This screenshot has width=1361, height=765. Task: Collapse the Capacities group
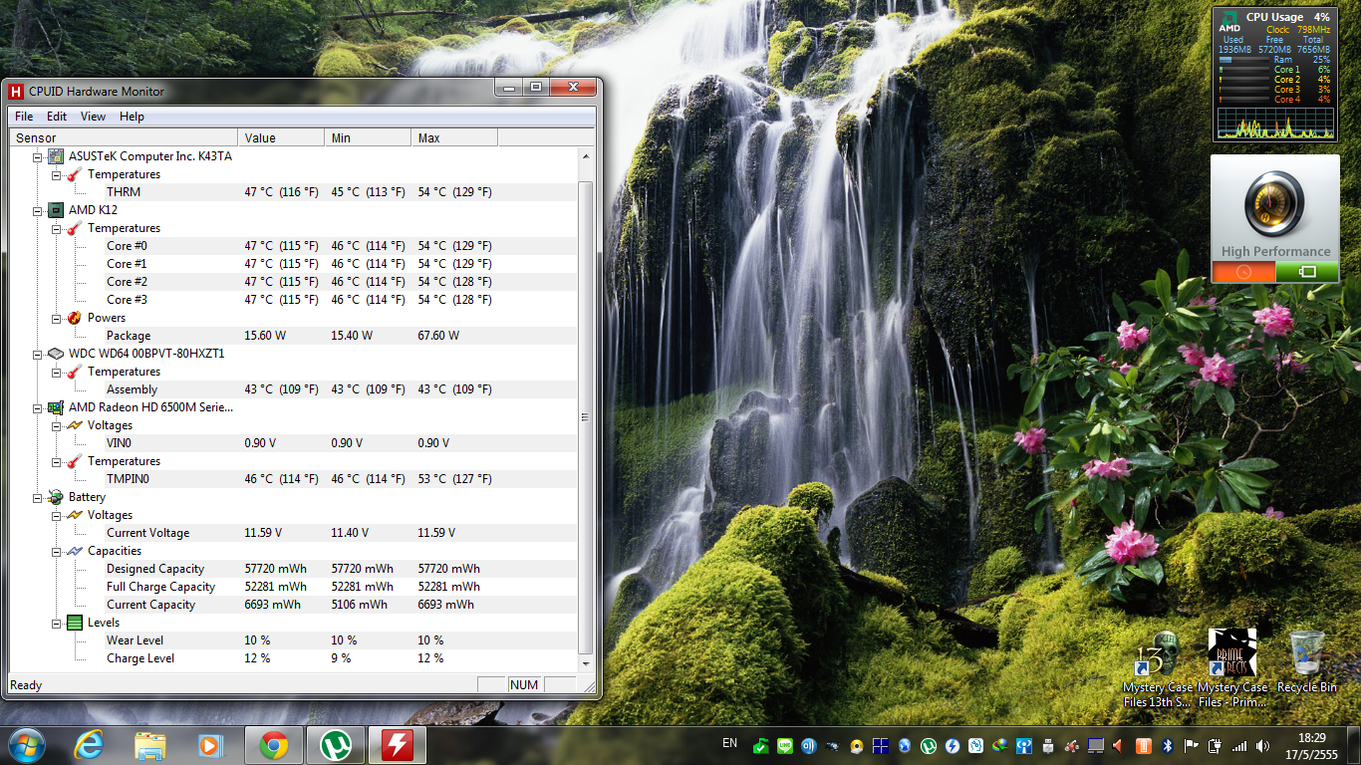pos(57,551)
